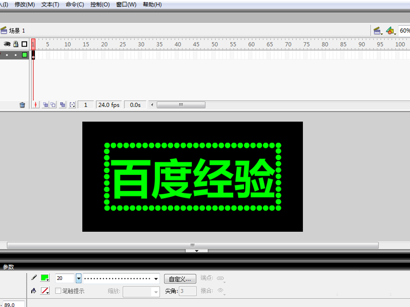Toggle show/hide all layers eye icon
The image size is (410, 307).
coord(7,44)
